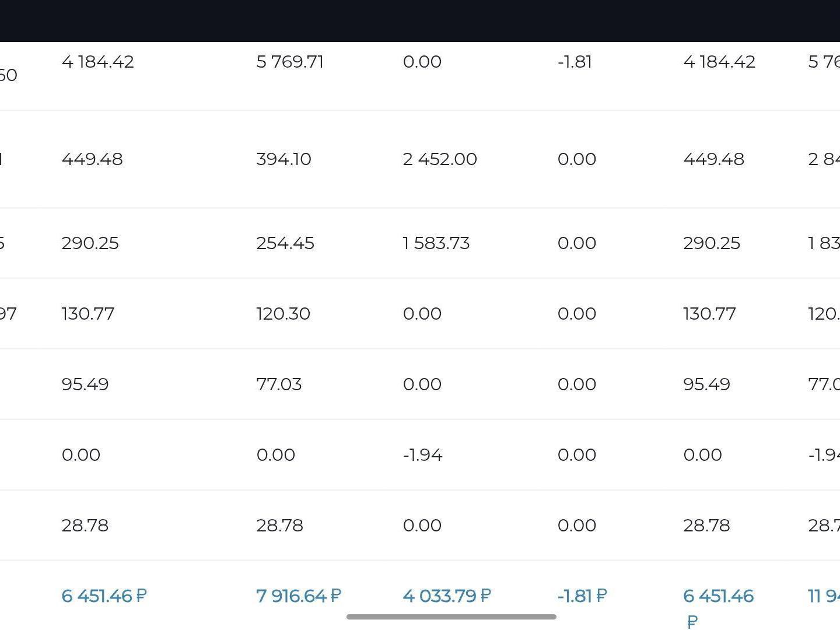The image size is (840, 630).
Task: Click the 2 452.00 value
Action: point(439,159)
